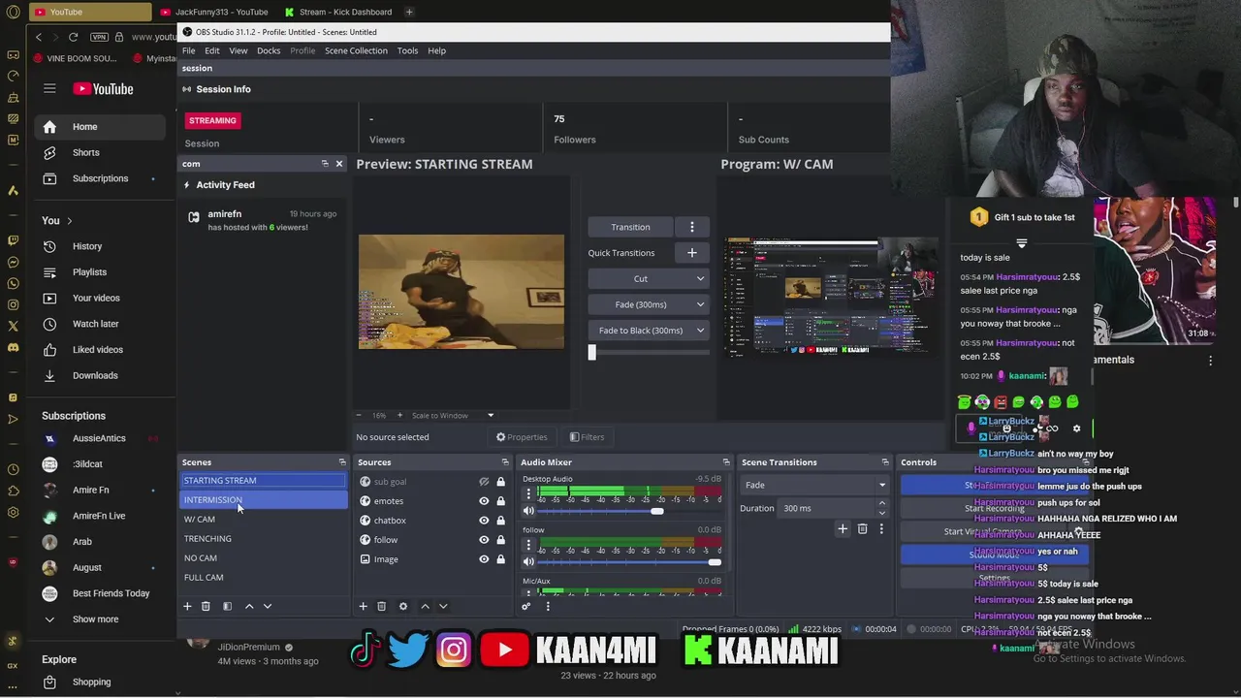Open Audio Mixer menu dots at the bottom

click(548, 606)
